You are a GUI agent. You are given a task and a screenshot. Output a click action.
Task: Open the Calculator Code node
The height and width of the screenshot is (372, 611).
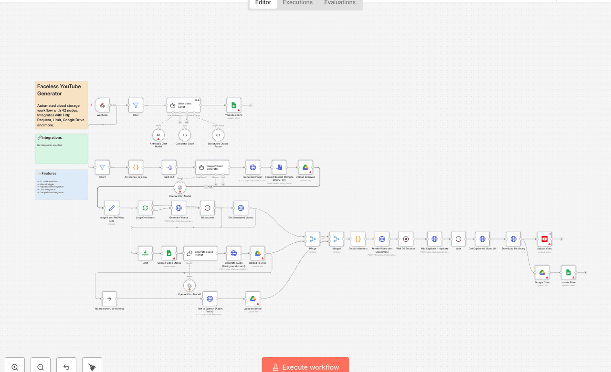pos(185,135)
